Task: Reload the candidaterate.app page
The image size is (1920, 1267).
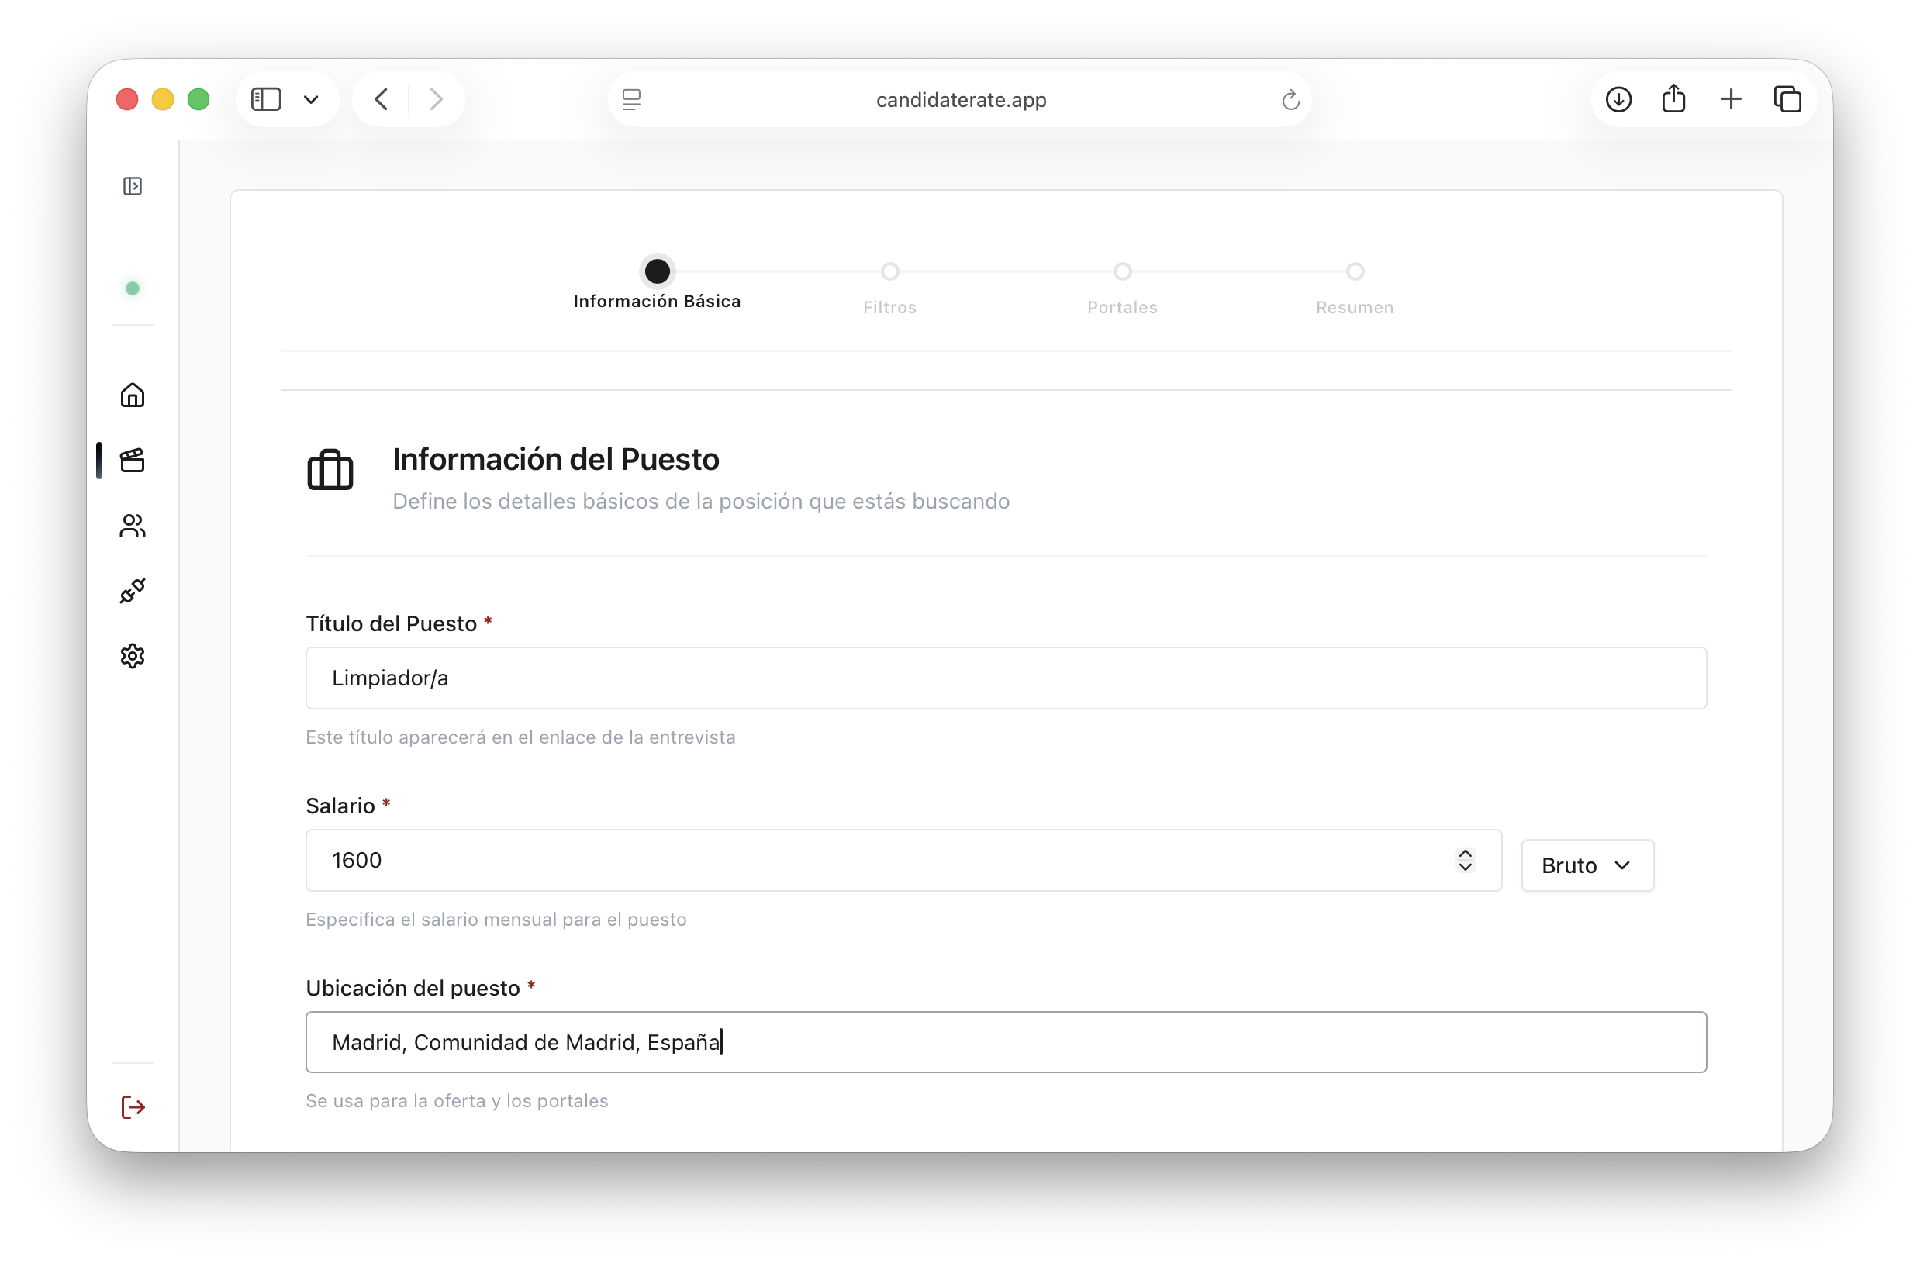Action: [x=1290, y=100]
